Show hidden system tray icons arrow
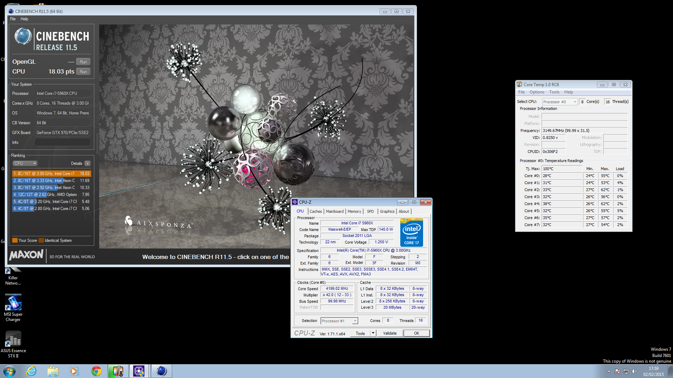The width and height of the screenshot is (673, 378). [x=609, y=371]
